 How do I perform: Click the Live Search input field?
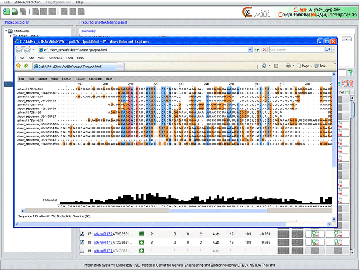[x=296, y=50]
